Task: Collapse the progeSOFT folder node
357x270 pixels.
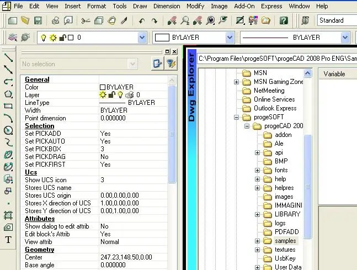Action: (x=236, y=118)
